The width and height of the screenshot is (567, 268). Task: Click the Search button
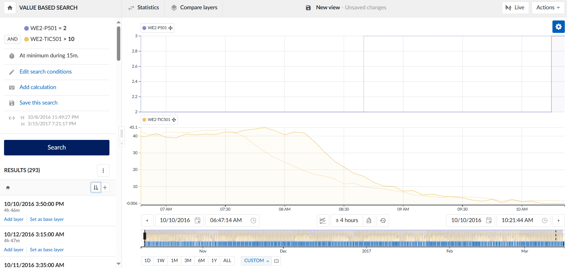57,148
